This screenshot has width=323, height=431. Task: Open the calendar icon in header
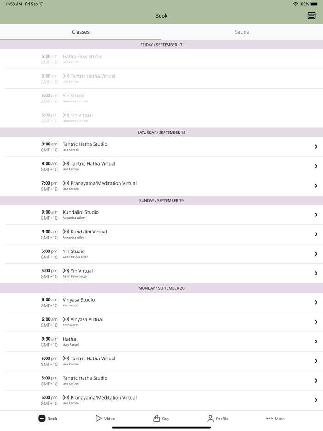coord(311,16)
